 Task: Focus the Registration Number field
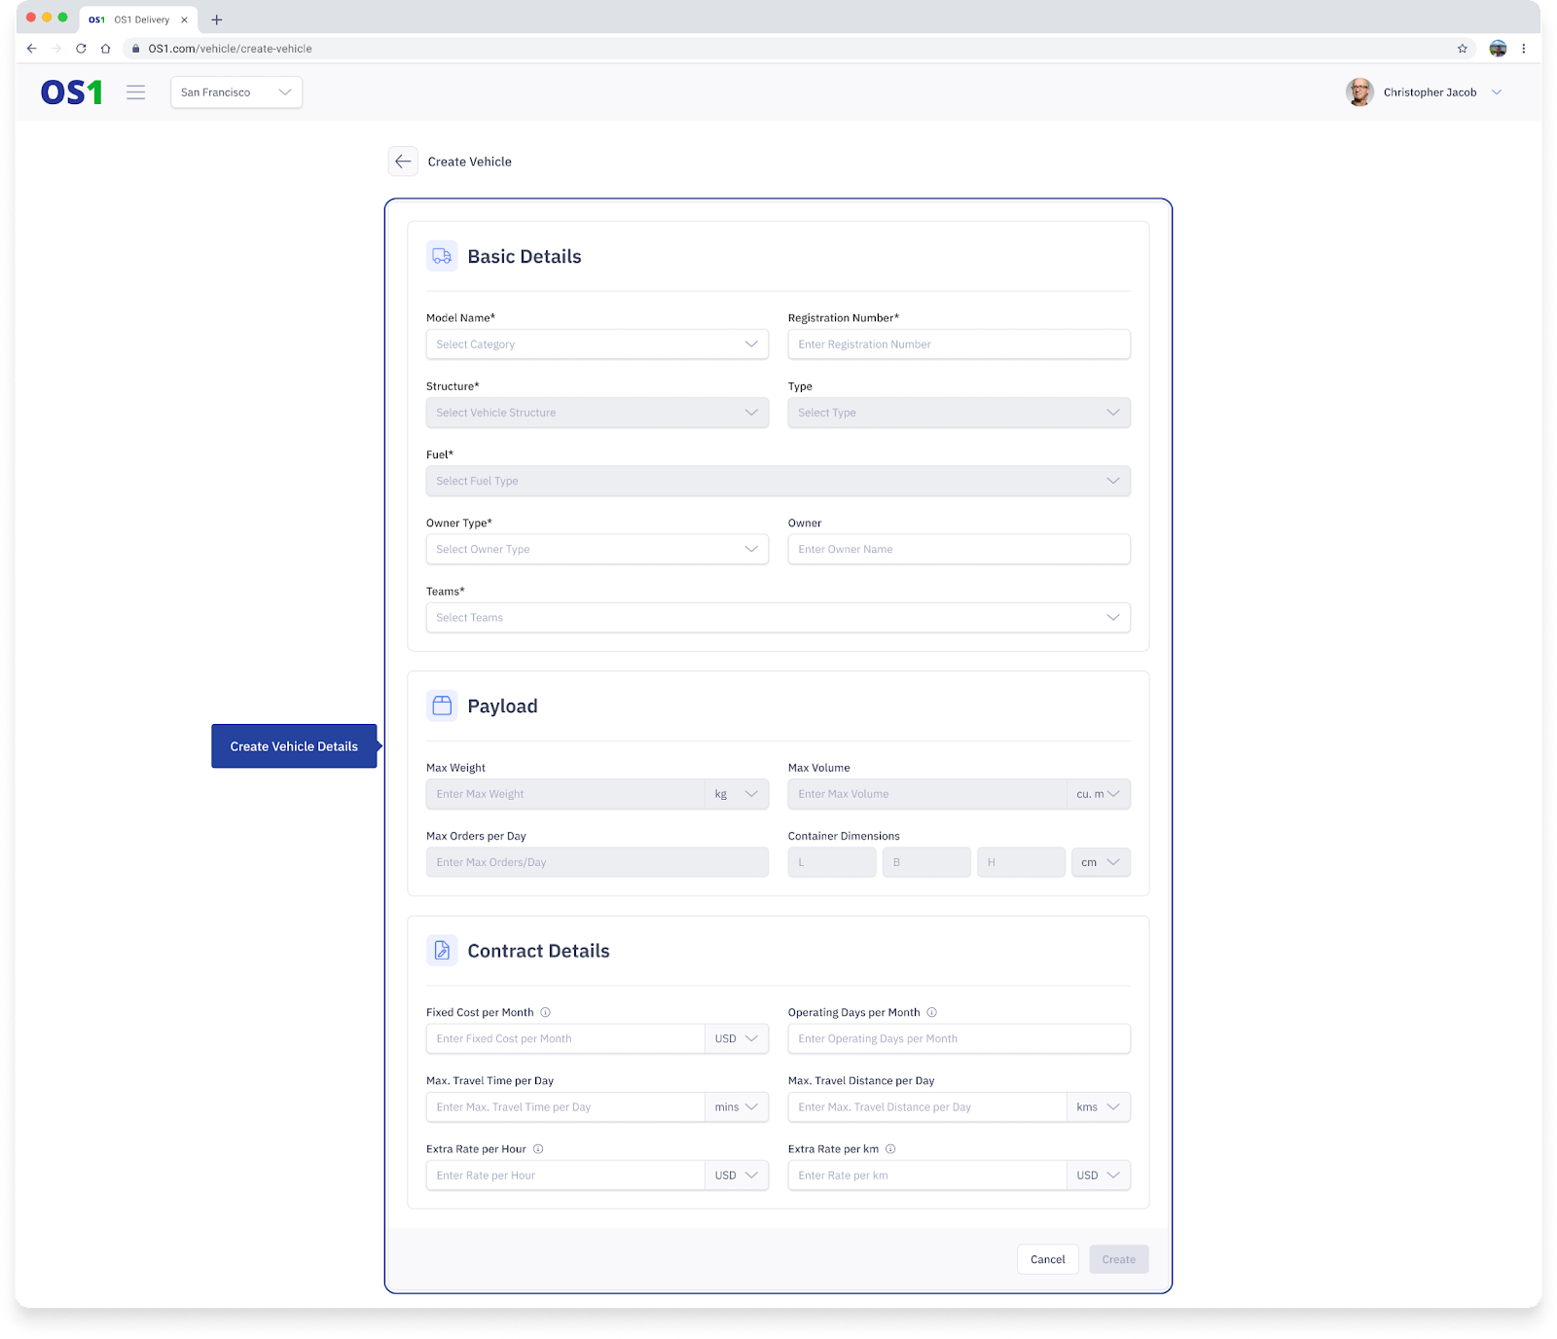(960, 344)
